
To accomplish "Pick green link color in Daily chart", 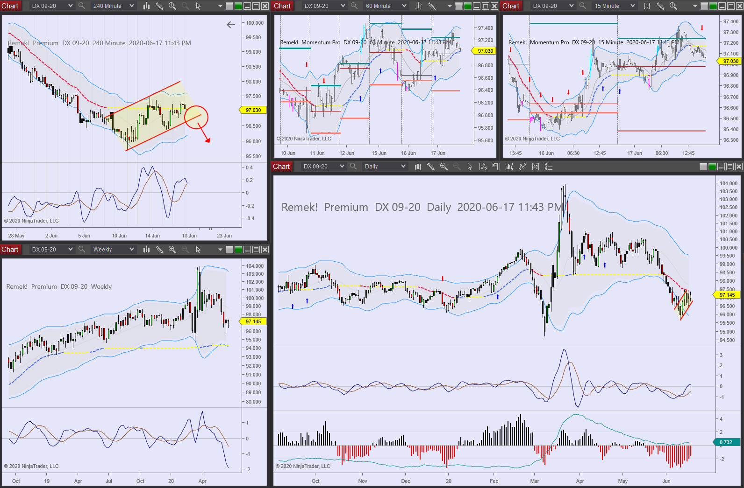I will tap(712, 167).
